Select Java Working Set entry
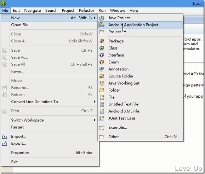Viewport: 205px width, 174px height. point(140,83)
